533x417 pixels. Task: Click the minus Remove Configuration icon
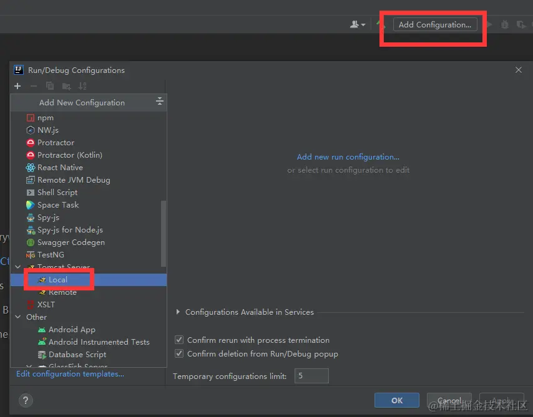tap(33, 86)
